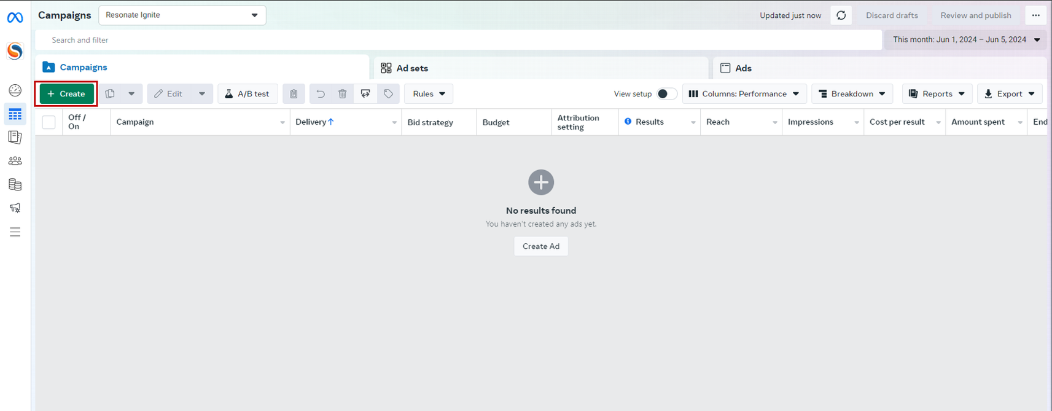Click the tag Label icon
The width and height of the screenshot is (1052, 411).
click(x=388, y=94)
